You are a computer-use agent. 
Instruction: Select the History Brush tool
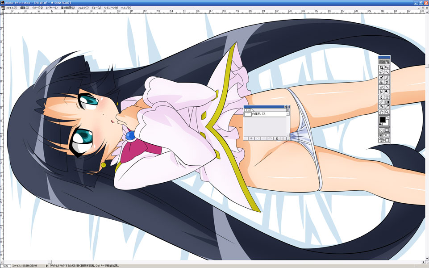point(387,82)
